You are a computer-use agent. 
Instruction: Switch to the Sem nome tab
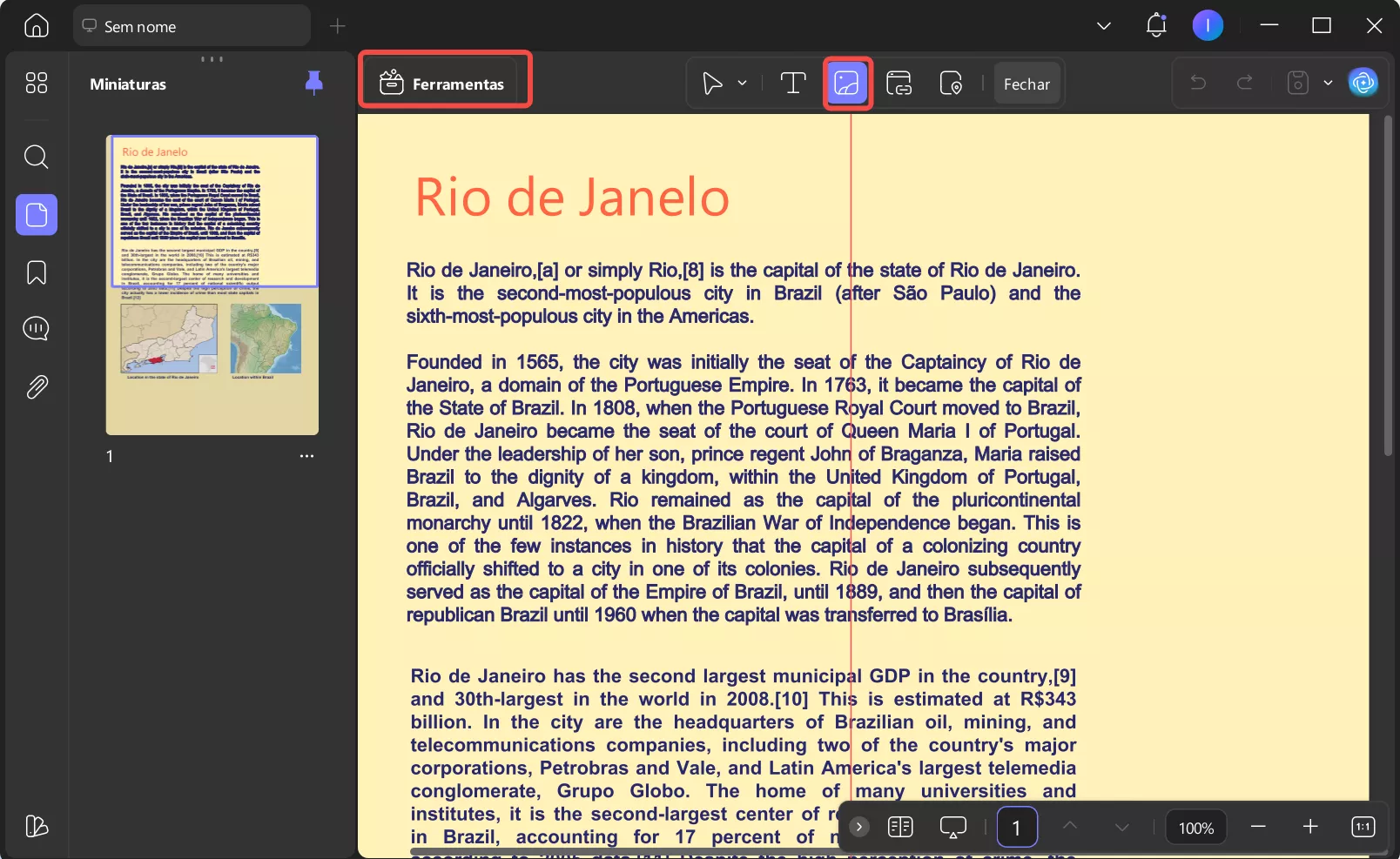(192, 26)
